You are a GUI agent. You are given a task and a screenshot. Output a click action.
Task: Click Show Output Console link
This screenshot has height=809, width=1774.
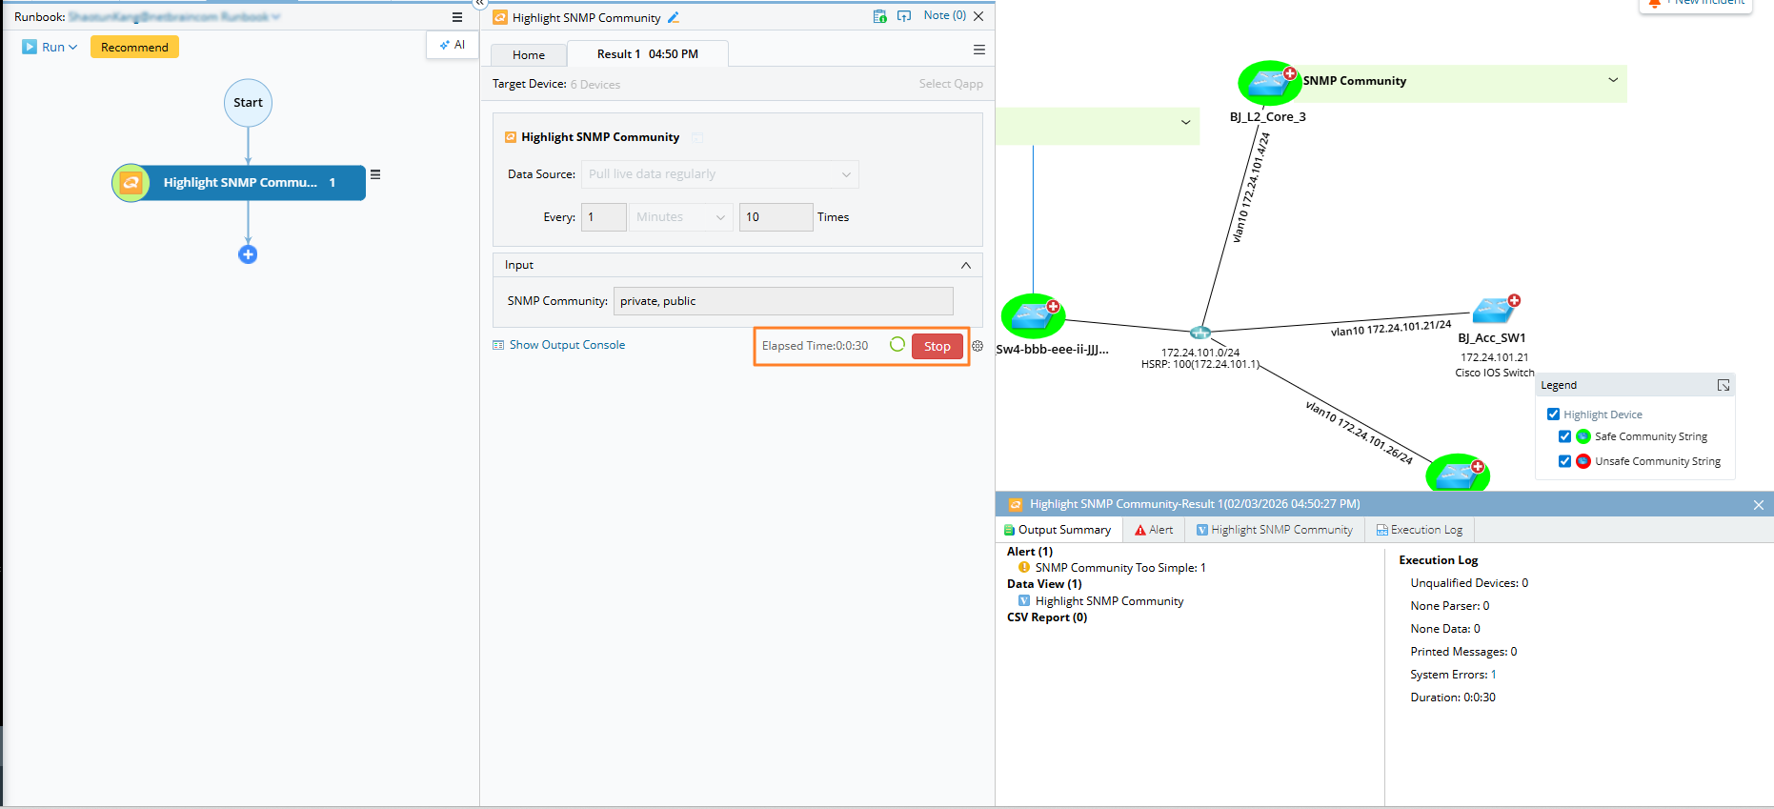(x=567, y=345)
